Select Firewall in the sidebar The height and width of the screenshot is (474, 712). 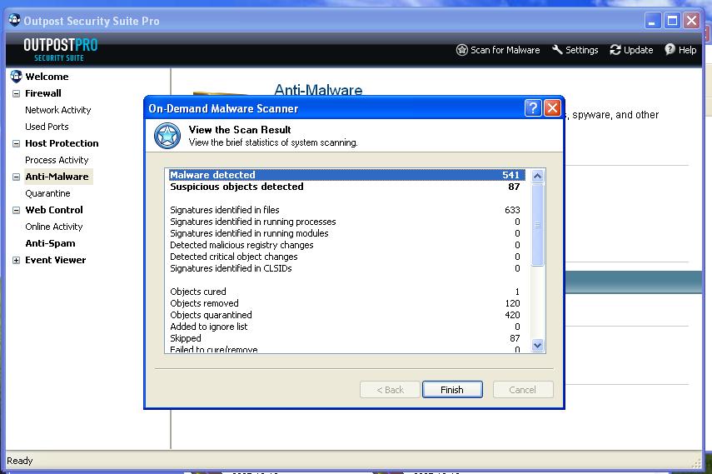click(x=43, y=93)
